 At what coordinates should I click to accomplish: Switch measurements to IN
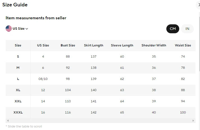(x=187, y=29)
